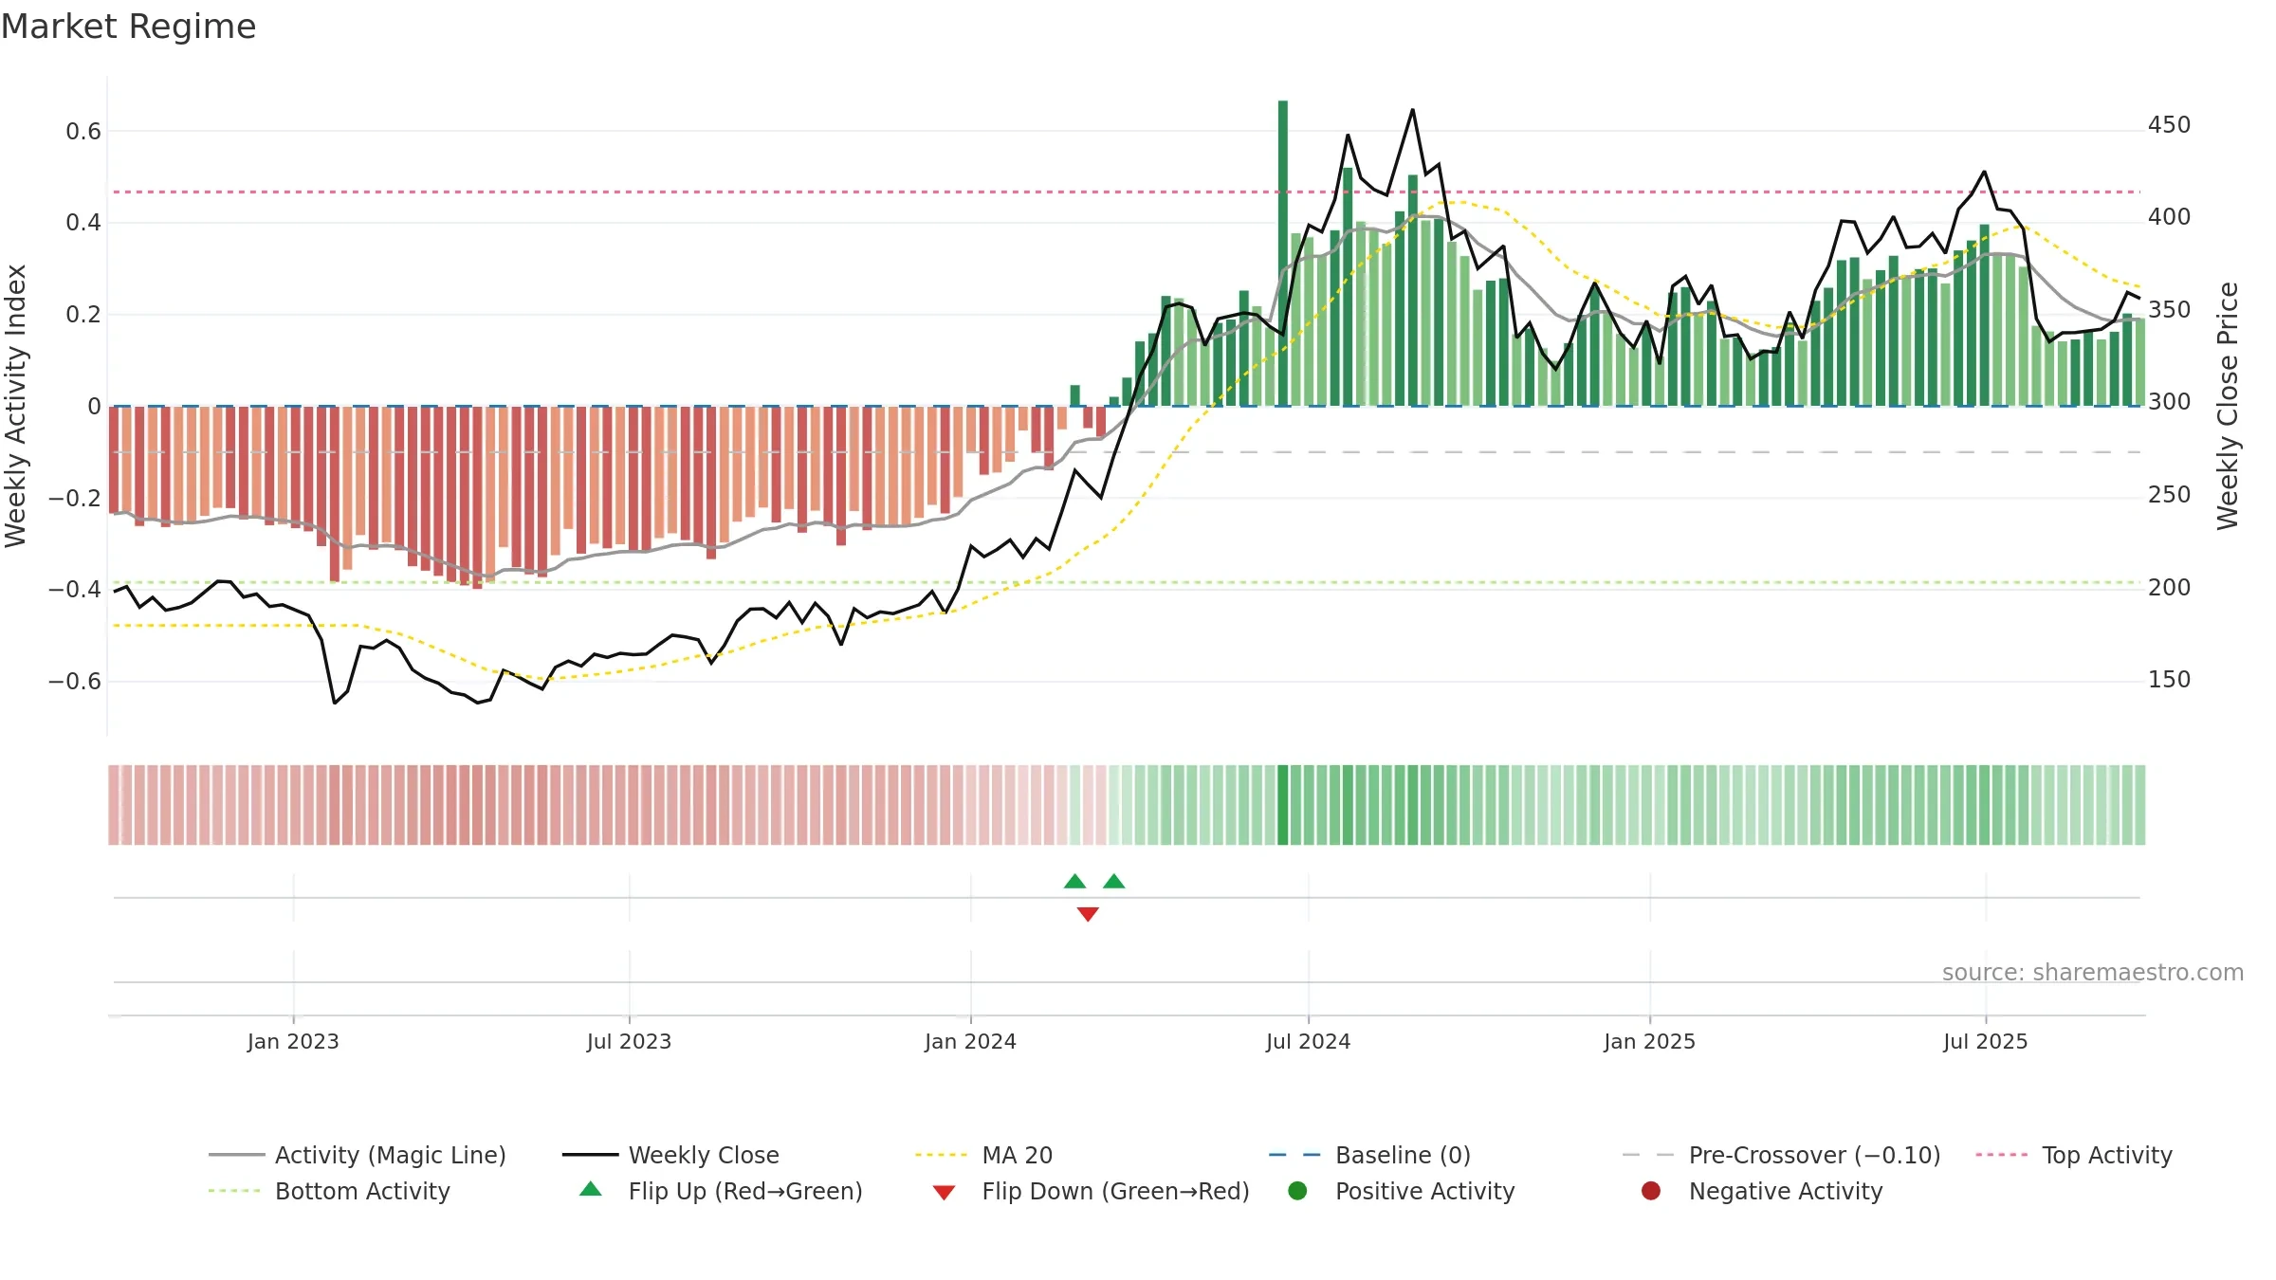
Task: Click the source: sharemaestro.com text
Action: 2093,972
